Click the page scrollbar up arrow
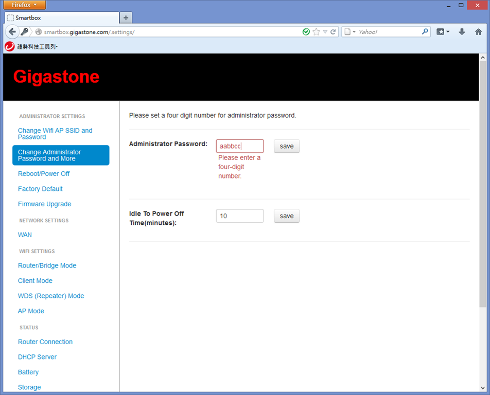The width and height of the screenshot is (490, 395). click(x=483, y=58)
